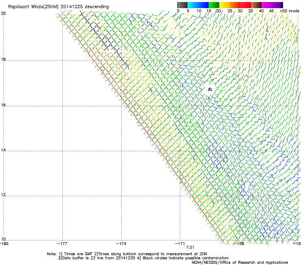Click the longitude axis label "-171"
Image resolution: width=301 pixels, height=265 pixels.
pos(180,244)
